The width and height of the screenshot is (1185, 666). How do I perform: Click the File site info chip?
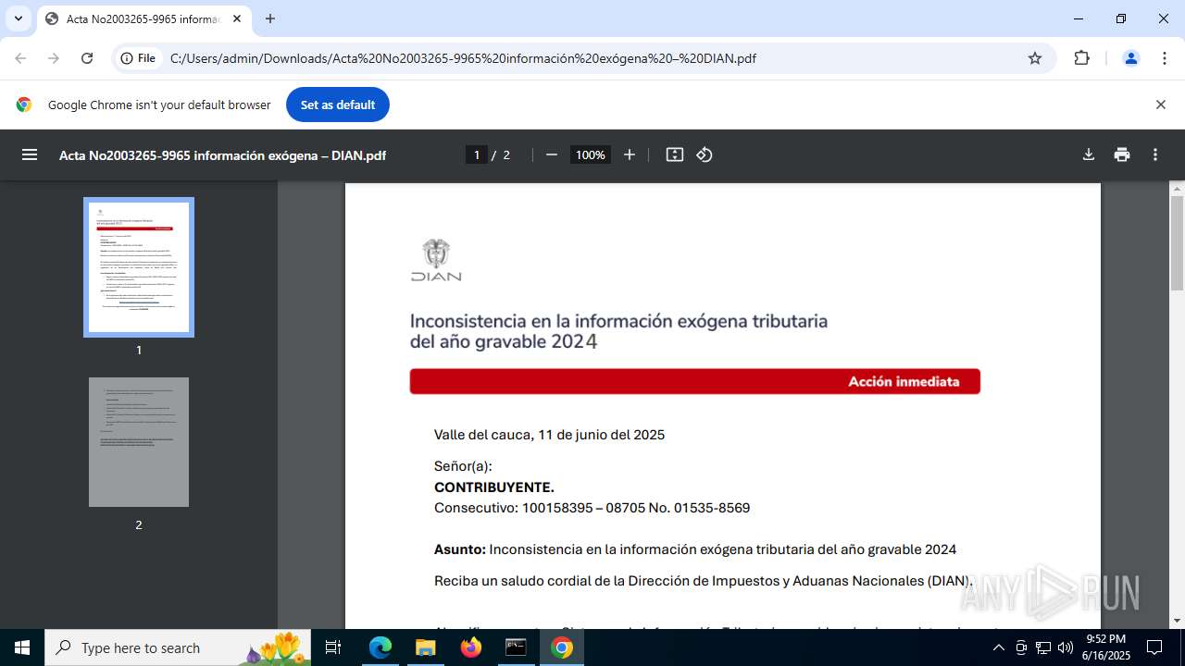point(139,58)
